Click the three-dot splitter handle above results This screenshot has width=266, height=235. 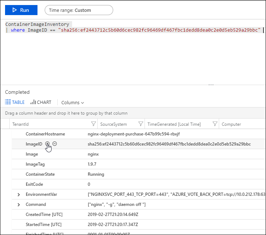click(211, 84)
